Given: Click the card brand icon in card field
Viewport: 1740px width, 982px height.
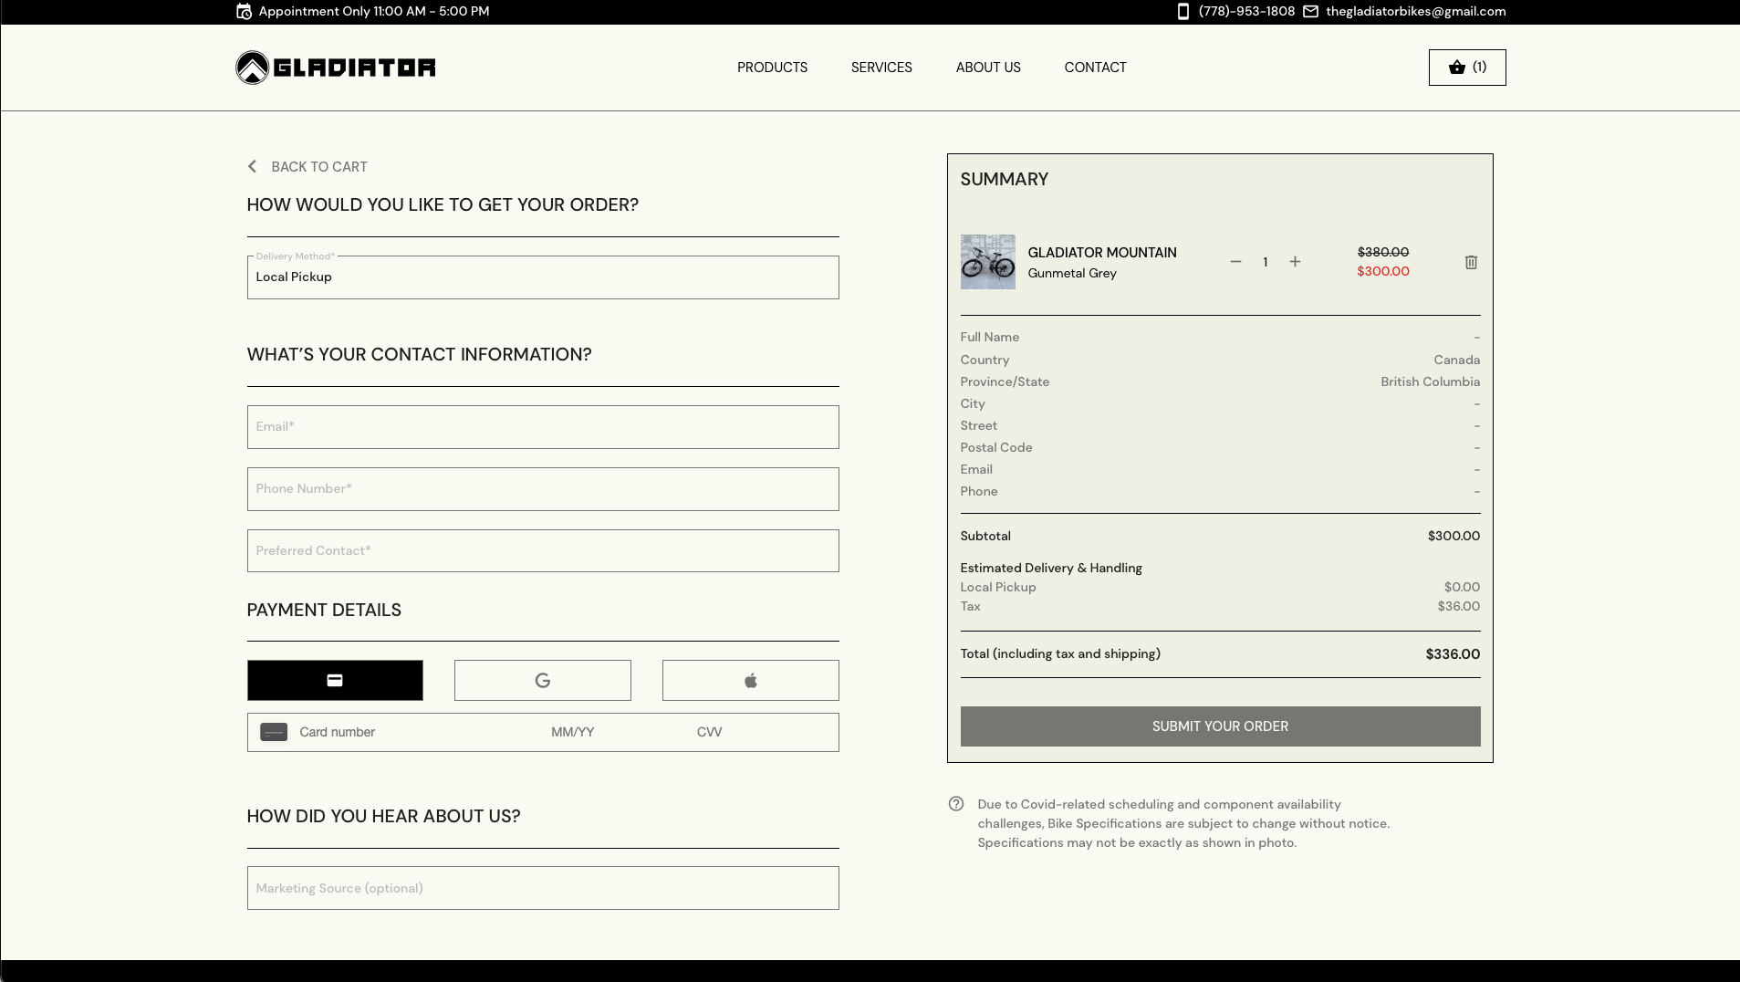Looking at the screenshot, I should click(274, 732).
